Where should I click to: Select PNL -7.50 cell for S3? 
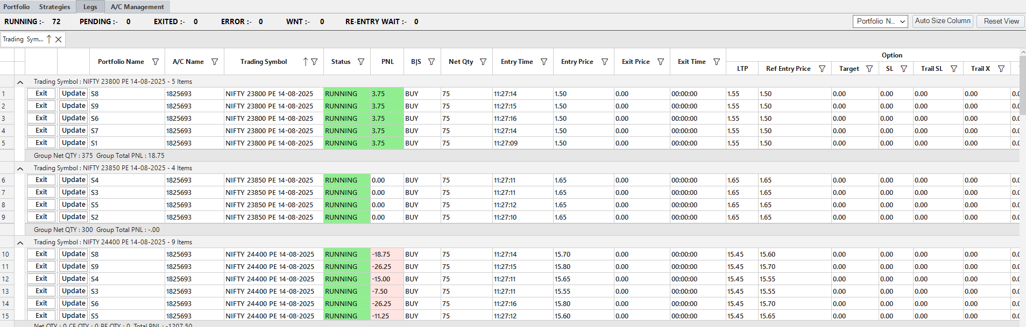pyautogui.click(x=387, y=292)
